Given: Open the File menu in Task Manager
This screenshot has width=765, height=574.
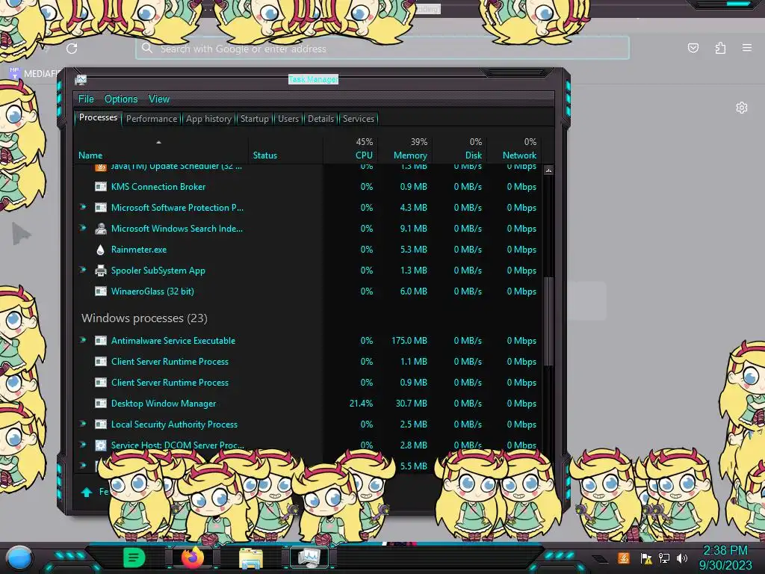Looking at the screenshot, I should point(86,99).
